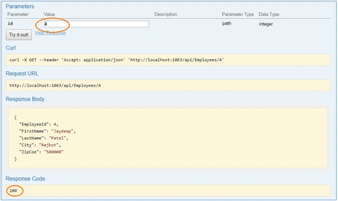Viewport: 338px width, 201px height.
Task: Click the Parameters section heading
Action: pos(20,6)
